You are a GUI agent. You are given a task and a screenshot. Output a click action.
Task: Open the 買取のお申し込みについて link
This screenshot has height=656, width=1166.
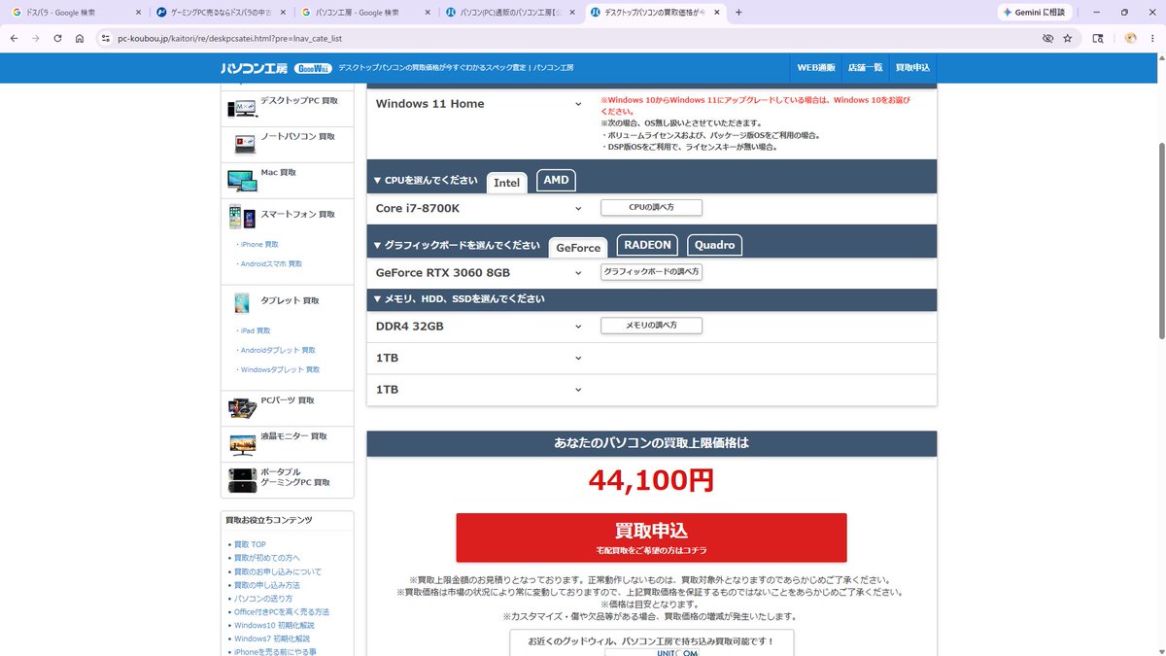pos(278,571)
